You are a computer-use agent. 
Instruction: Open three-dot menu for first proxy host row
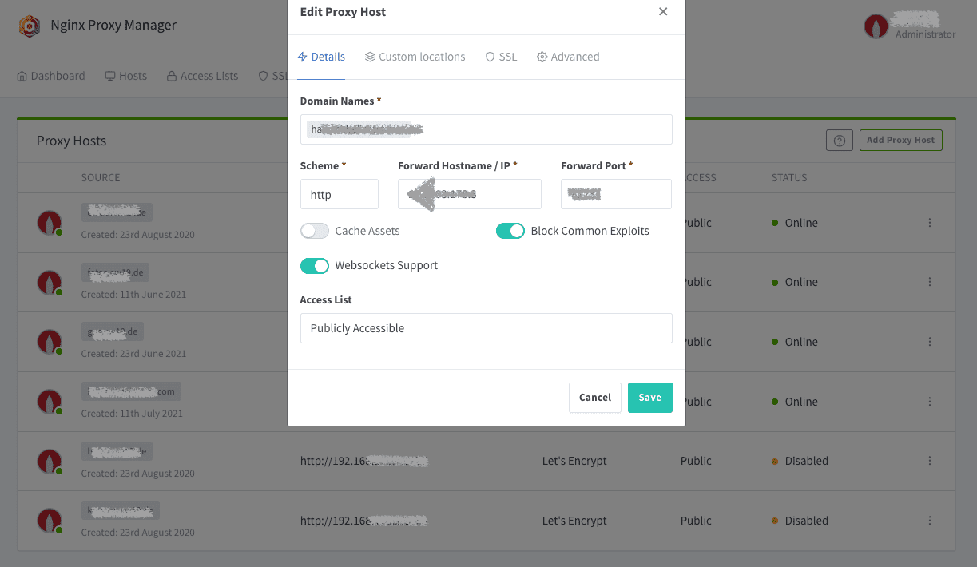pyautogui.click(x=930, y=223)
